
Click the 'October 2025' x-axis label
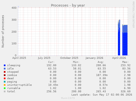(69, 58)
